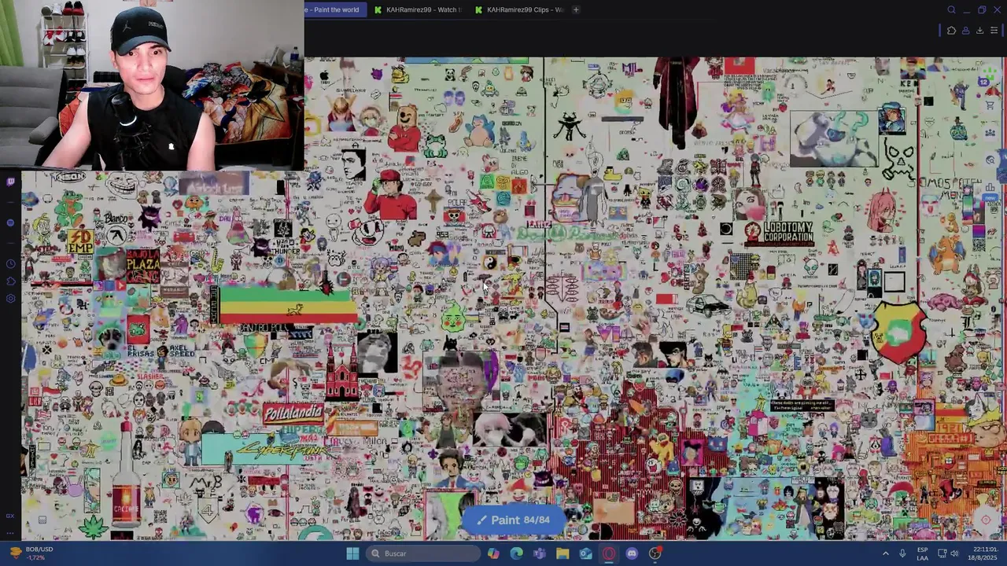Viewport: 1007px width, 566px height.
Task: Open Microsoft Teams from taskbar
Action: pyautogui.click(x=539, y=553)
